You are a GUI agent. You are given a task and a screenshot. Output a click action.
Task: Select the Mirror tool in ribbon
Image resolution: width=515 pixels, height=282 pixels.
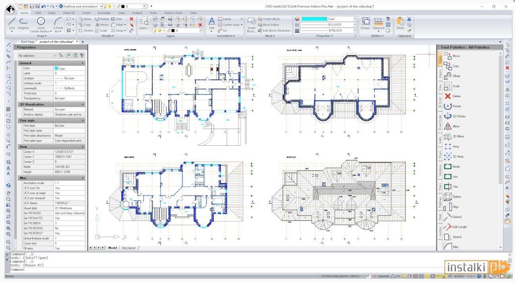click(x=102, y=25)
